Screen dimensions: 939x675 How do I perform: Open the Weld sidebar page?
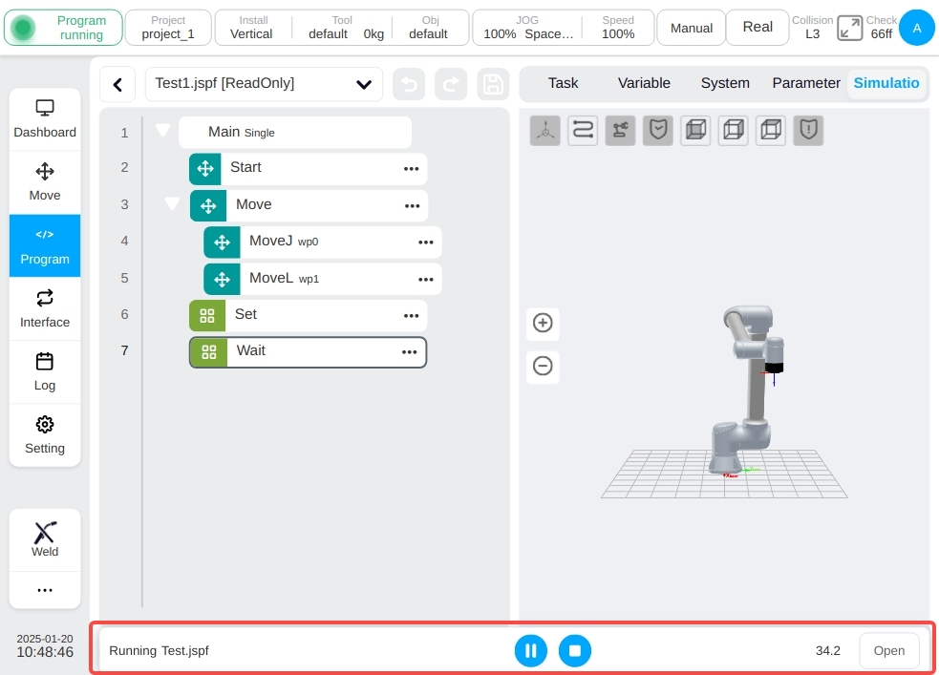coord(45,539)
